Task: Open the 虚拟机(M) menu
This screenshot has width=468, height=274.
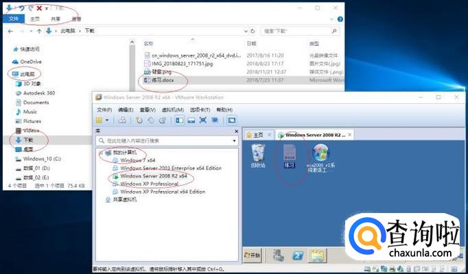Action: pyautogui.click(x=173, y=110)
